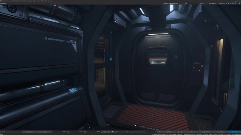The image size is (241, 135).
Task: Click the Ready status text
Action: 1,134
